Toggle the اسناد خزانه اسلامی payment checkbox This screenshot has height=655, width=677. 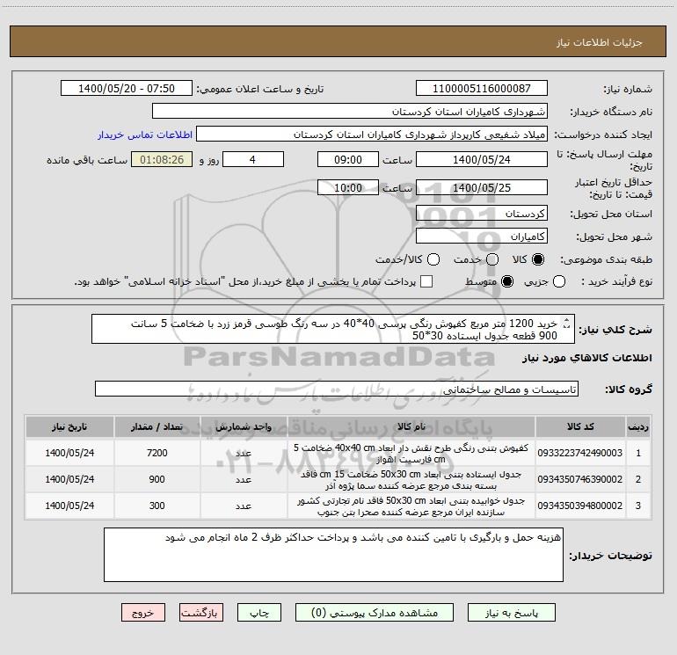426,281
